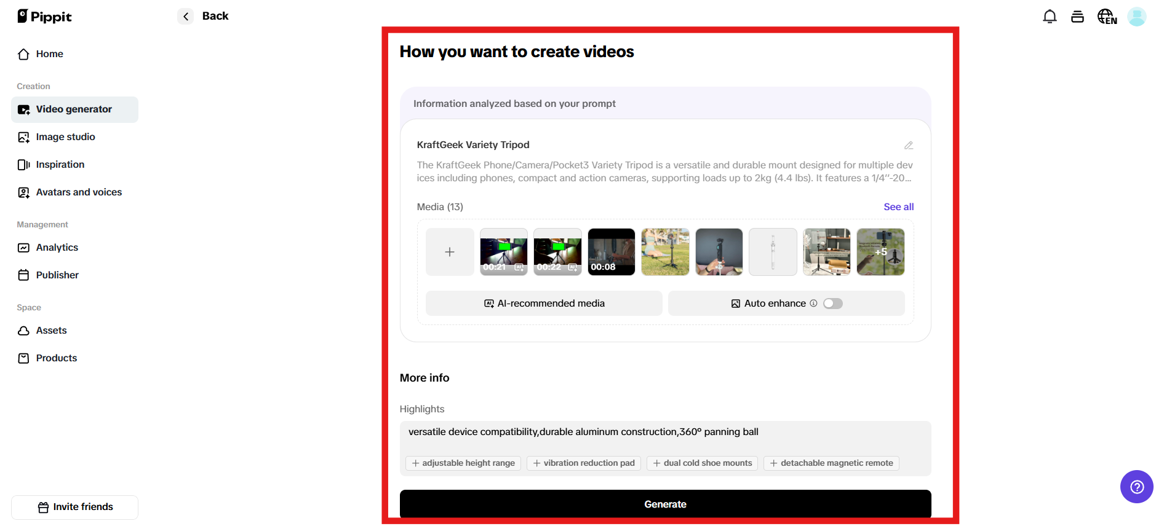Open the credits stack icon

1077,17
